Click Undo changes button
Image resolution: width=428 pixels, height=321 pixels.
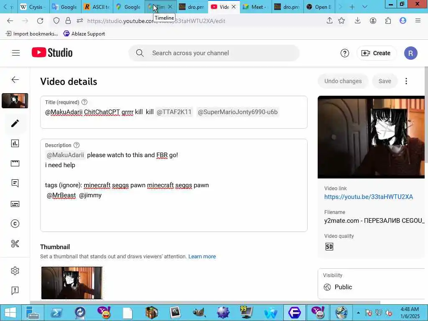[x=343, y=81]
